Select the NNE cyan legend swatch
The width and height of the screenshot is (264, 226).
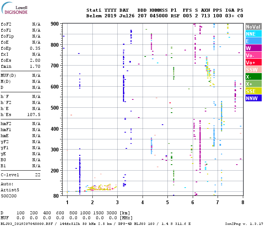[x=253, y=34]
